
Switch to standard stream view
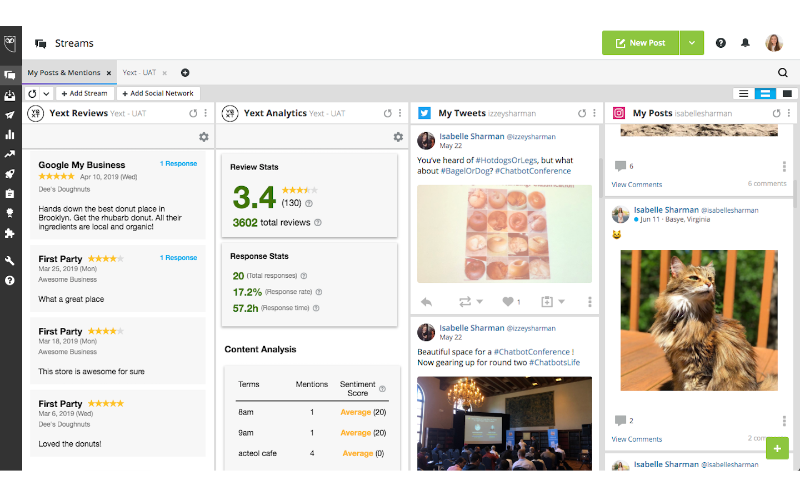pyautogui.click(x=765, y=93)
